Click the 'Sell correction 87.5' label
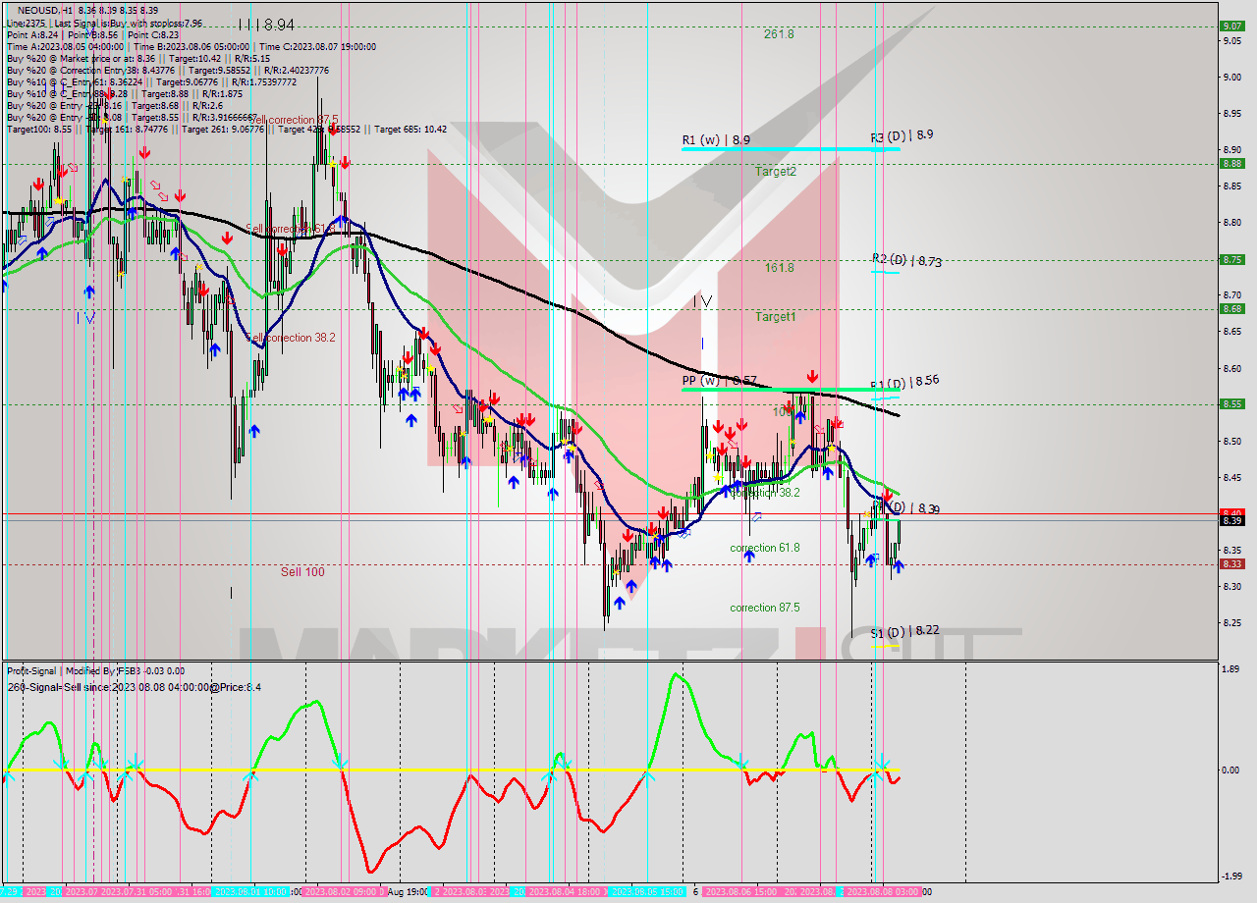The image size is (1257, 903). click(x=294, y=120)
